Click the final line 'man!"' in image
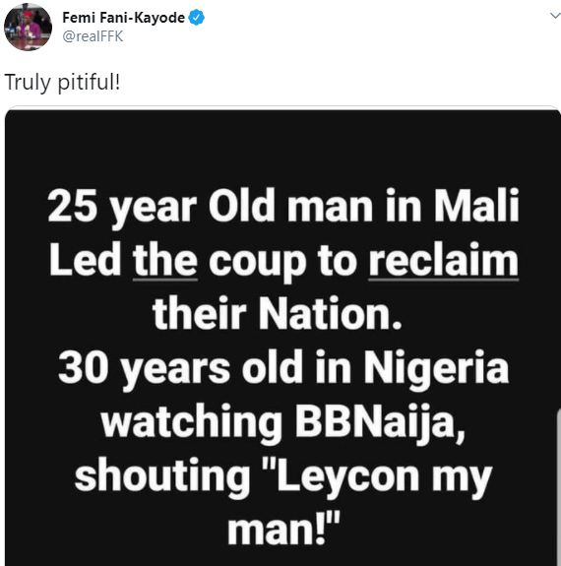The height and width of the screenshot is (566, 561). 283,531
